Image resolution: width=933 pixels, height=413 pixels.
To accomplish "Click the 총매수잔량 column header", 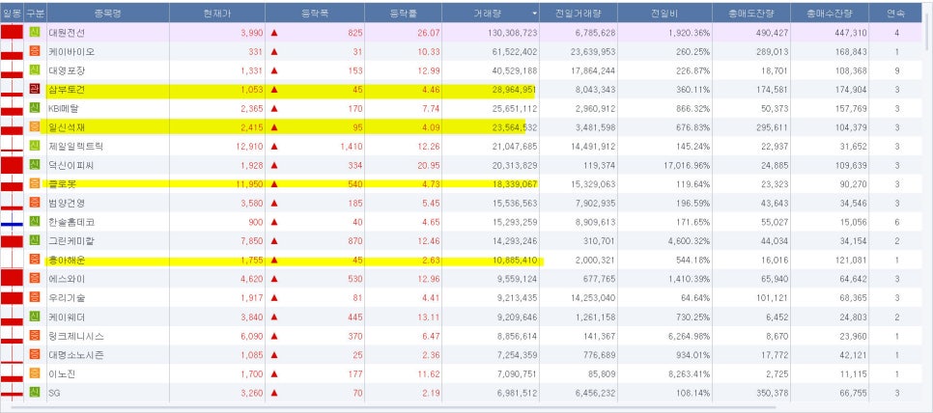I will pyautogui.click(x=830, y=13).
